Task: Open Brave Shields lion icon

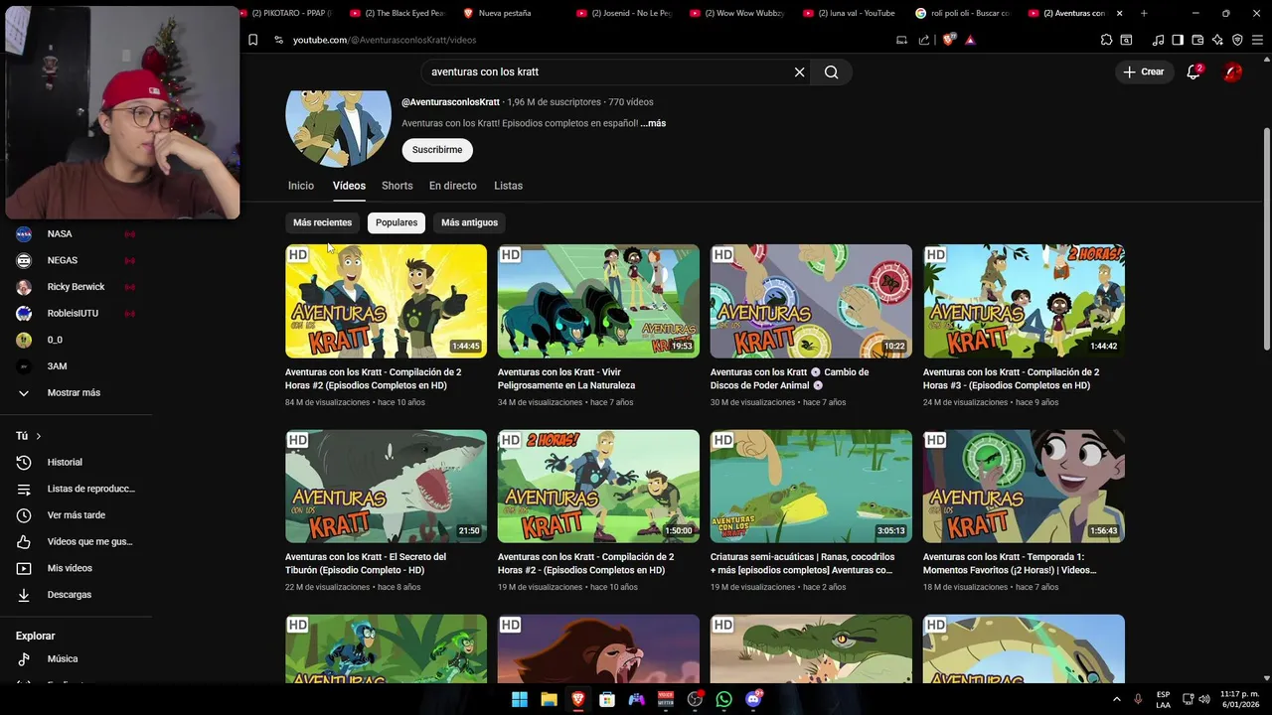Action: [x=948, y=40]
